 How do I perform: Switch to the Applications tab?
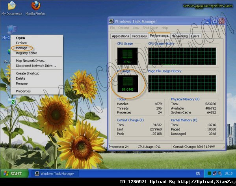[x=121, y=36]
